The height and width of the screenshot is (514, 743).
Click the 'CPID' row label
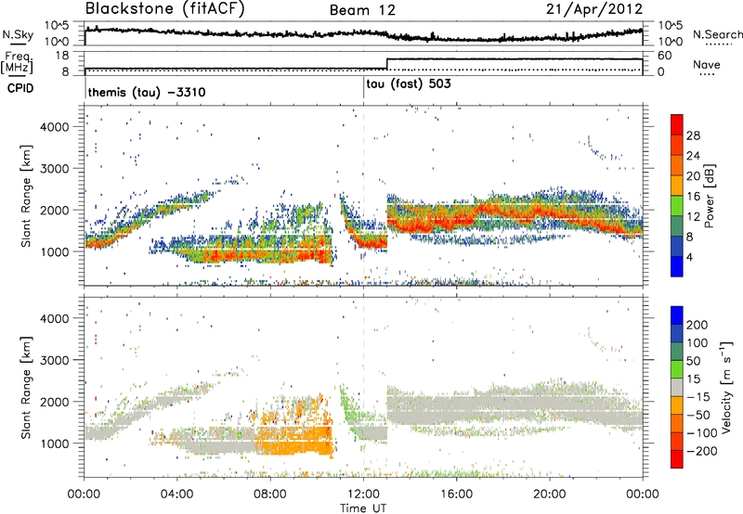(20, 88)
